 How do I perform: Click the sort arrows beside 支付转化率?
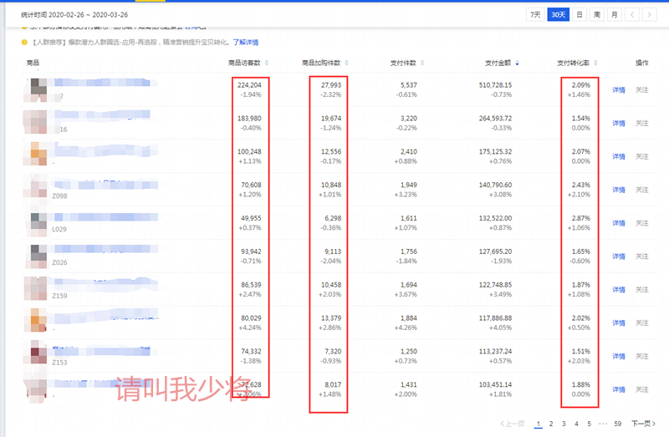pos(595,64)
